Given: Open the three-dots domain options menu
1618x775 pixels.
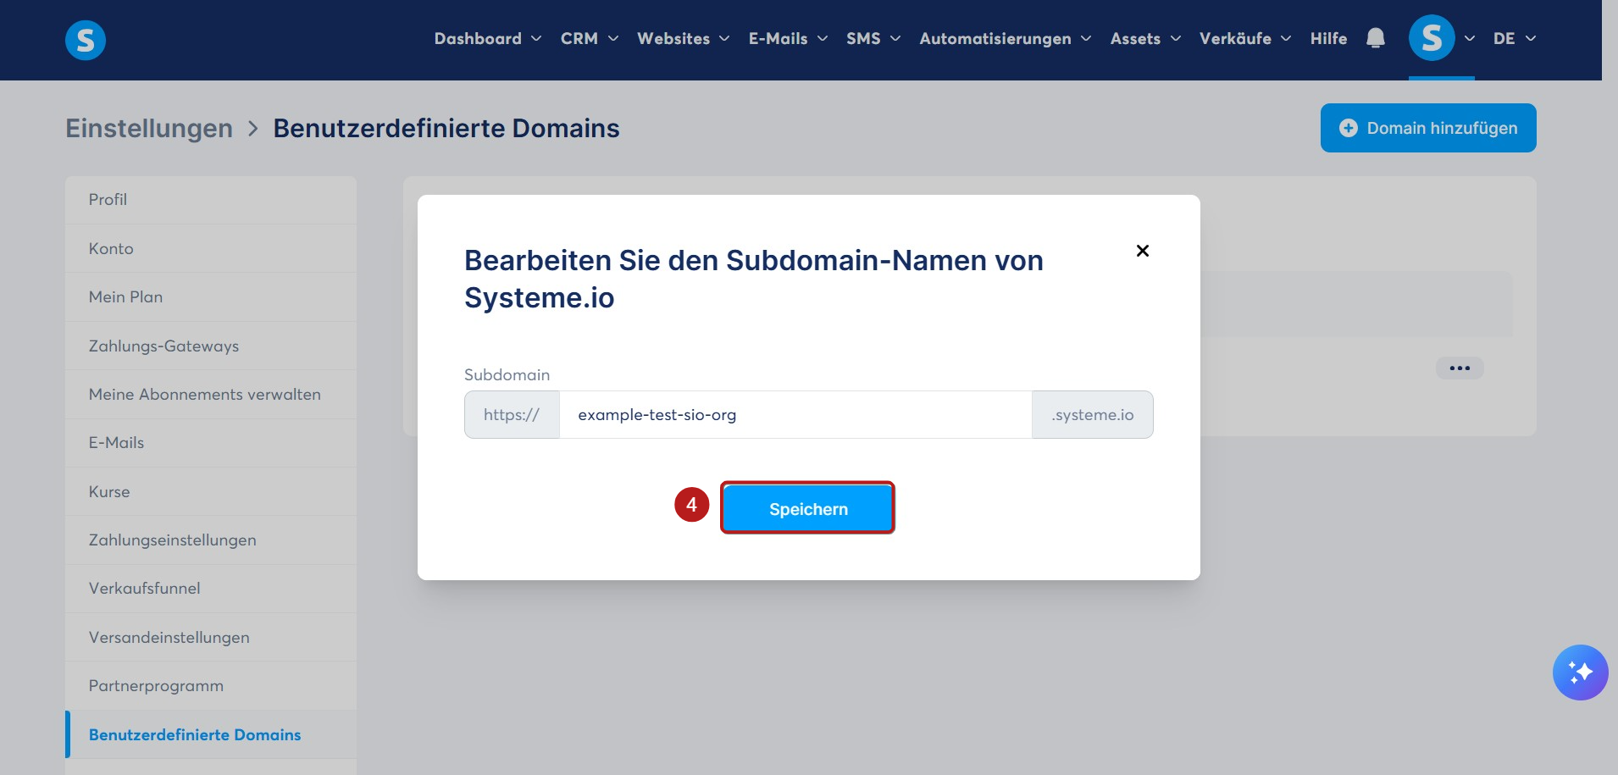Looking at the screenshot, I should (x=1460, y=368).
